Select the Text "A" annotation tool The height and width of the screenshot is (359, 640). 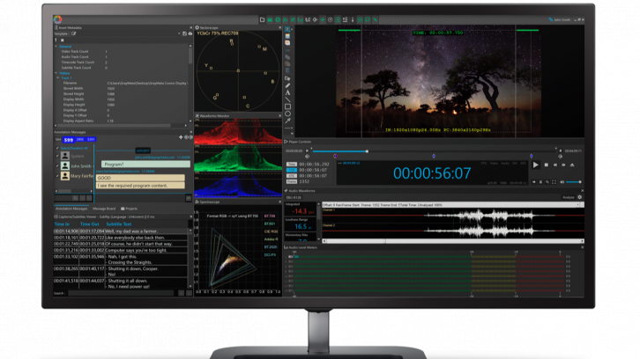(x=287, y=92)
